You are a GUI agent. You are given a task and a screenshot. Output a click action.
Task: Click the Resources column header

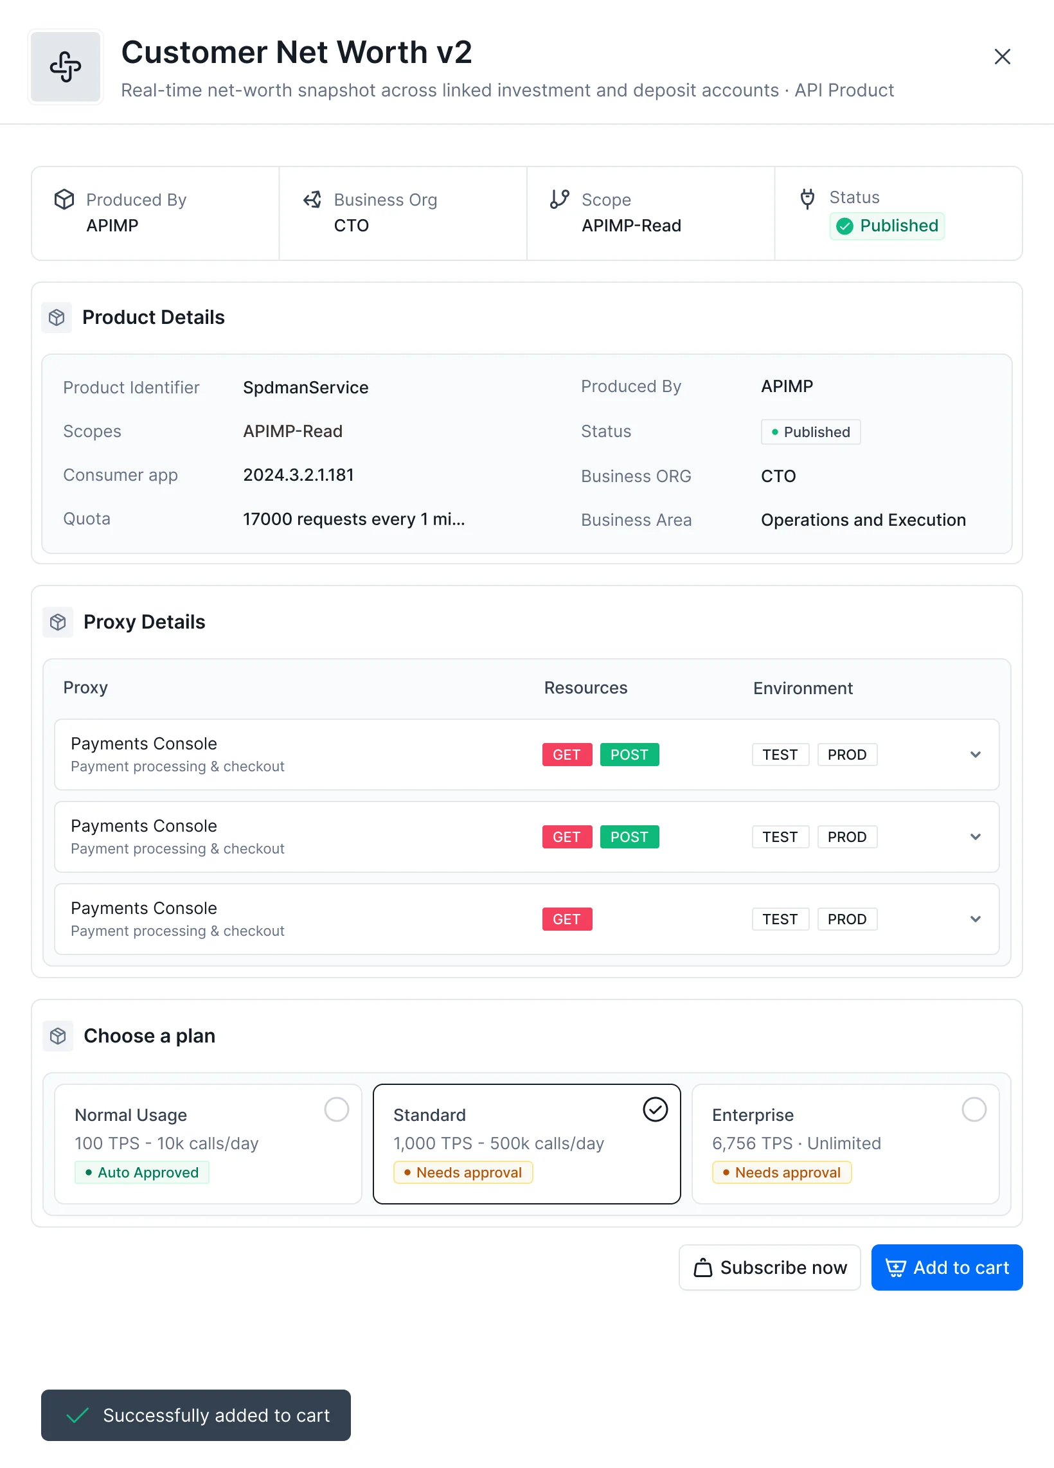(585, 688)
